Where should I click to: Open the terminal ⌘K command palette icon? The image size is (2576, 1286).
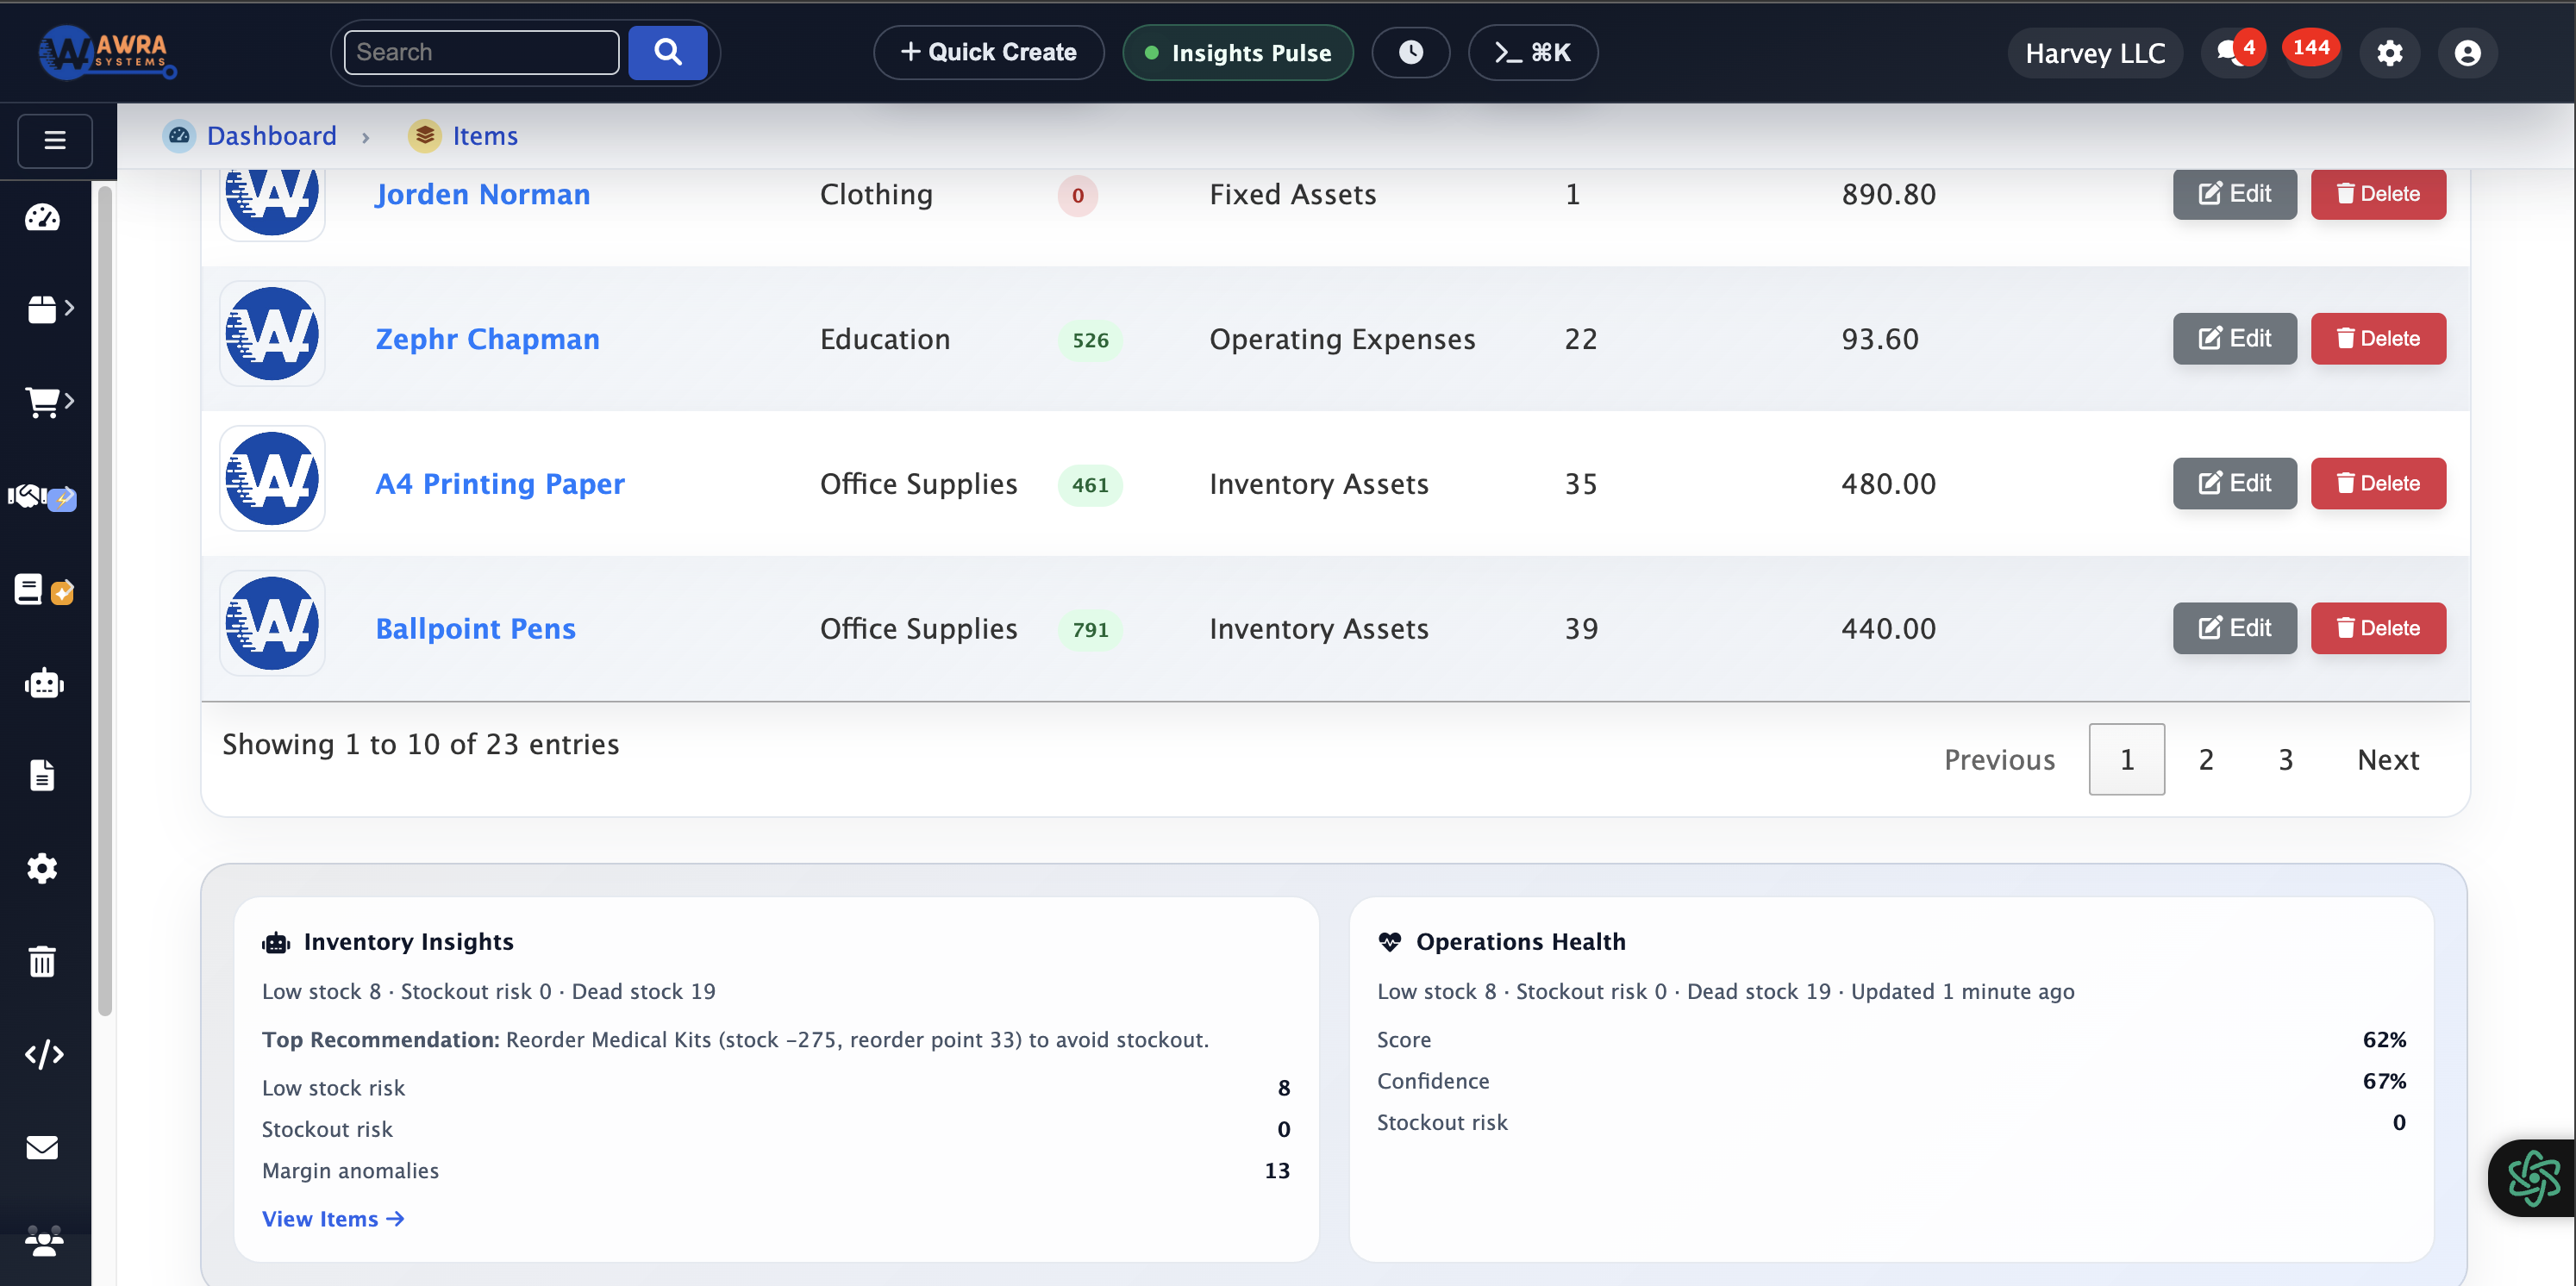point(1532,52)
